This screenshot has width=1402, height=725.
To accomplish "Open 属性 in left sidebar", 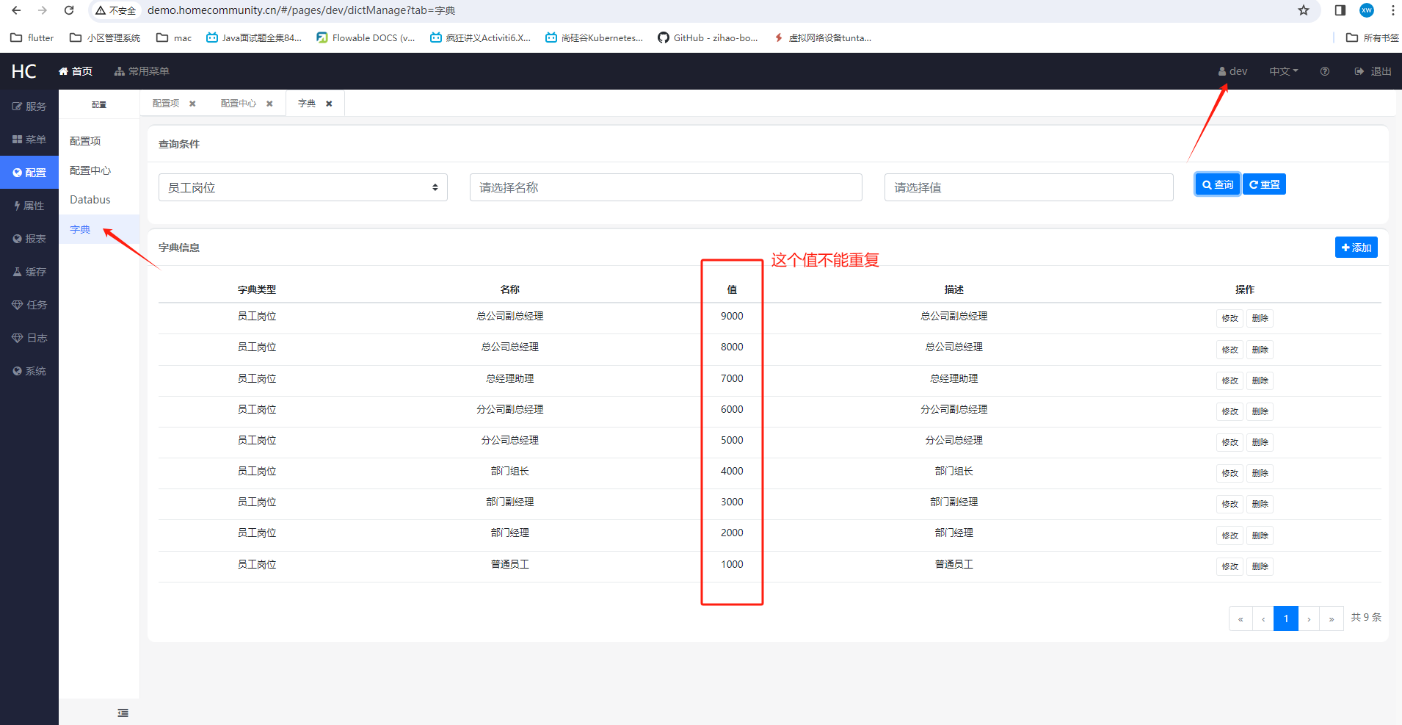I will (29, 206).
